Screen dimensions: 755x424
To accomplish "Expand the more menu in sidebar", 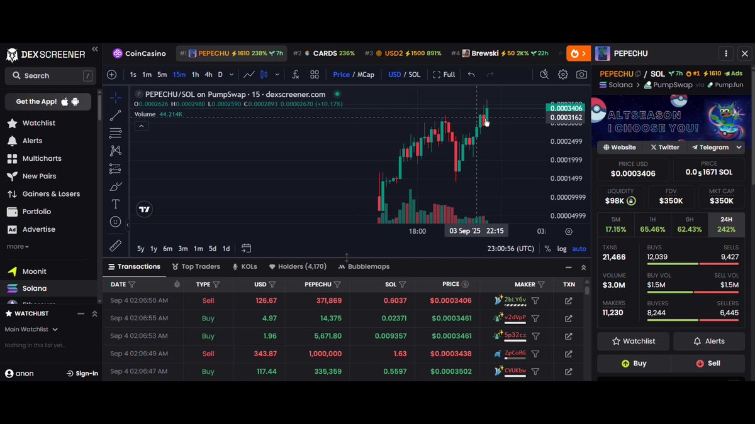I will coord(18,247).
